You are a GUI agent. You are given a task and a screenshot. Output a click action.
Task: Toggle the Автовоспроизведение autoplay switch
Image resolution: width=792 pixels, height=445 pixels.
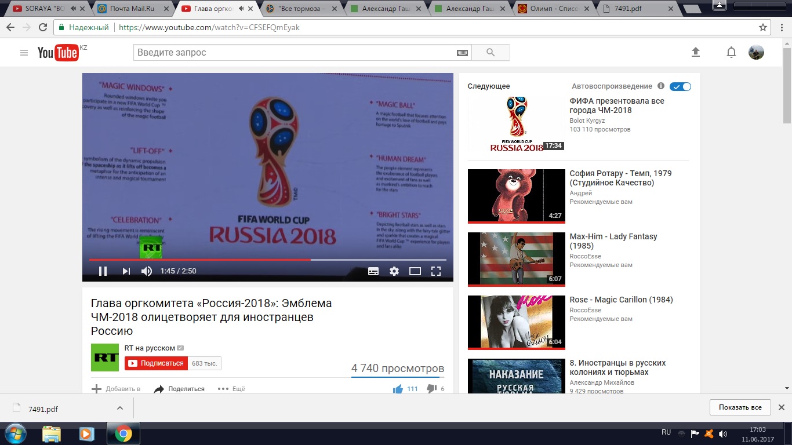click(680, 86)
